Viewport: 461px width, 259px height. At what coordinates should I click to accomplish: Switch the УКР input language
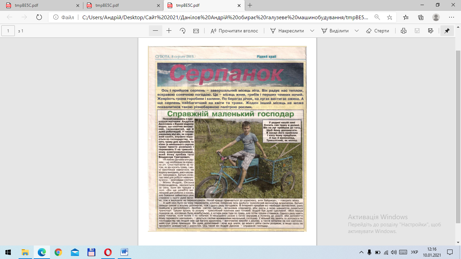pos(414,252)
